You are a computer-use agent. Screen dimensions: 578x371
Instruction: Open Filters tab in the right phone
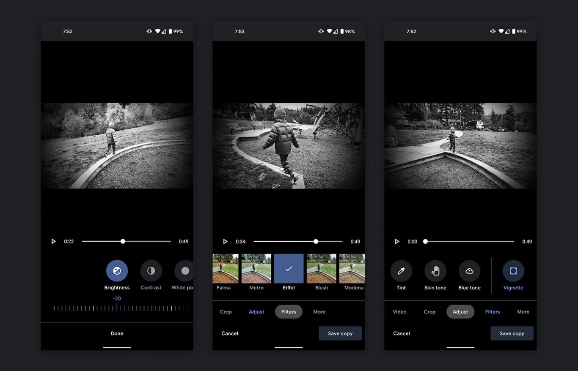pos(493,312)
